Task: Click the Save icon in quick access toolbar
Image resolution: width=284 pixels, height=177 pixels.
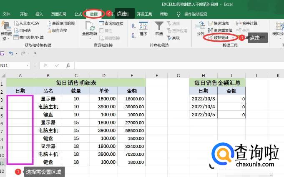Action: [x=2, y=53]
